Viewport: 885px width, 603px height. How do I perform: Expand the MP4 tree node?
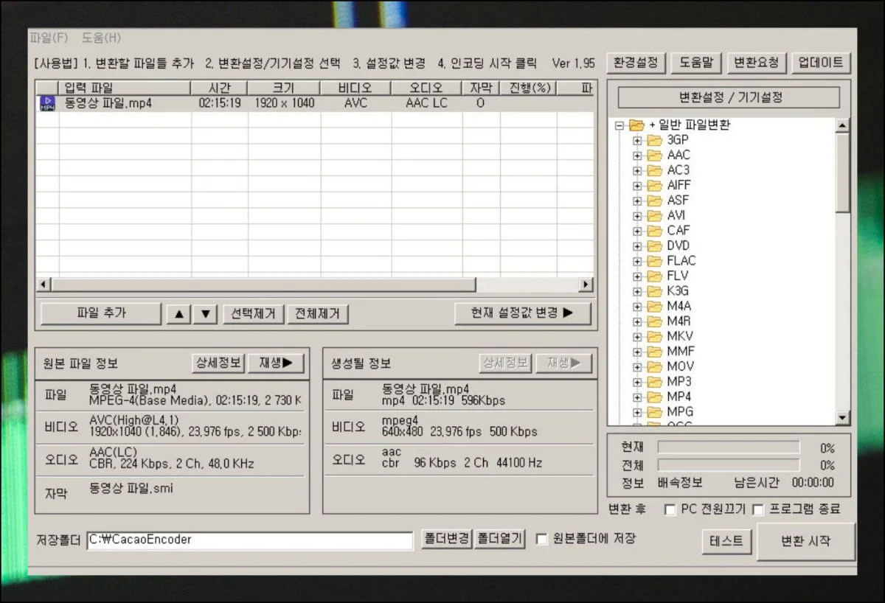(637, 397)
